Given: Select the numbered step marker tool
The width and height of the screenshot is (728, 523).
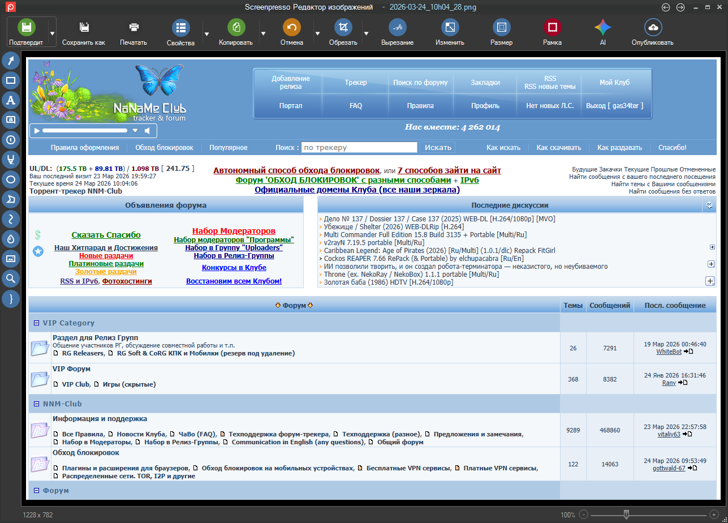Looking at the screenshot, I should click(x=11, y=140).
